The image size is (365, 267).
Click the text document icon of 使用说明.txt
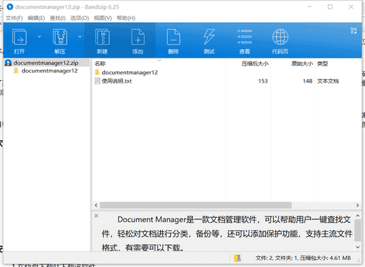point(97,81)
